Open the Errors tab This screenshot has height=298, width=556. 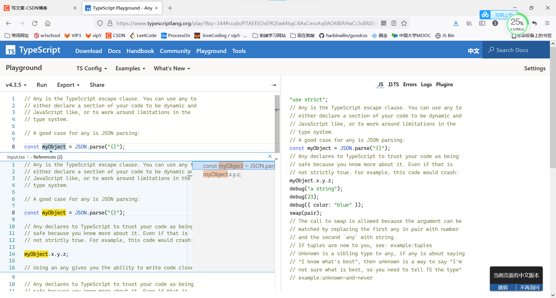click(410, 84)
